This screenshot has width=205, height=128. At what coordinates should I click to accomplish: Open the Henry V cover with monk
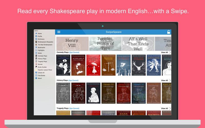pyautogui.click(x=93, y=93)
